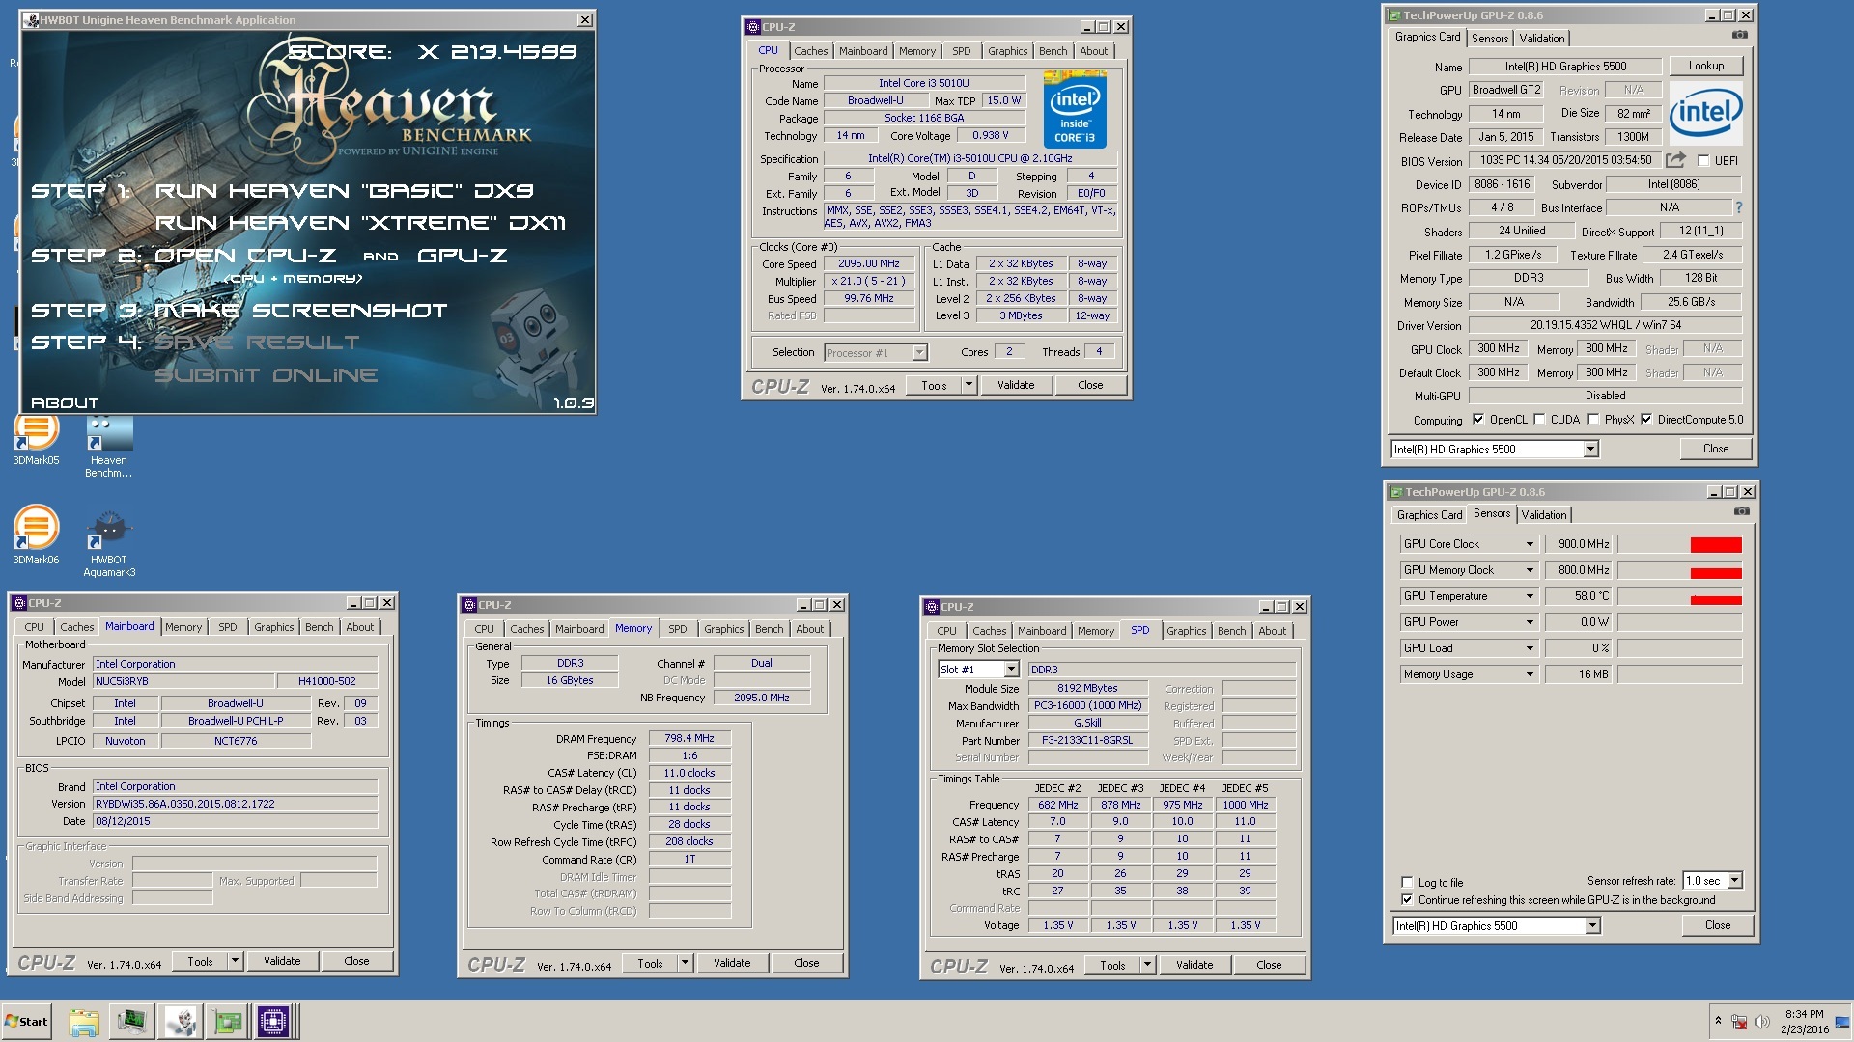Screen dimensions: 1854x1042
Task: Open Slot #1 memory slot dropdown
Action: click(x=1011, y=670)
